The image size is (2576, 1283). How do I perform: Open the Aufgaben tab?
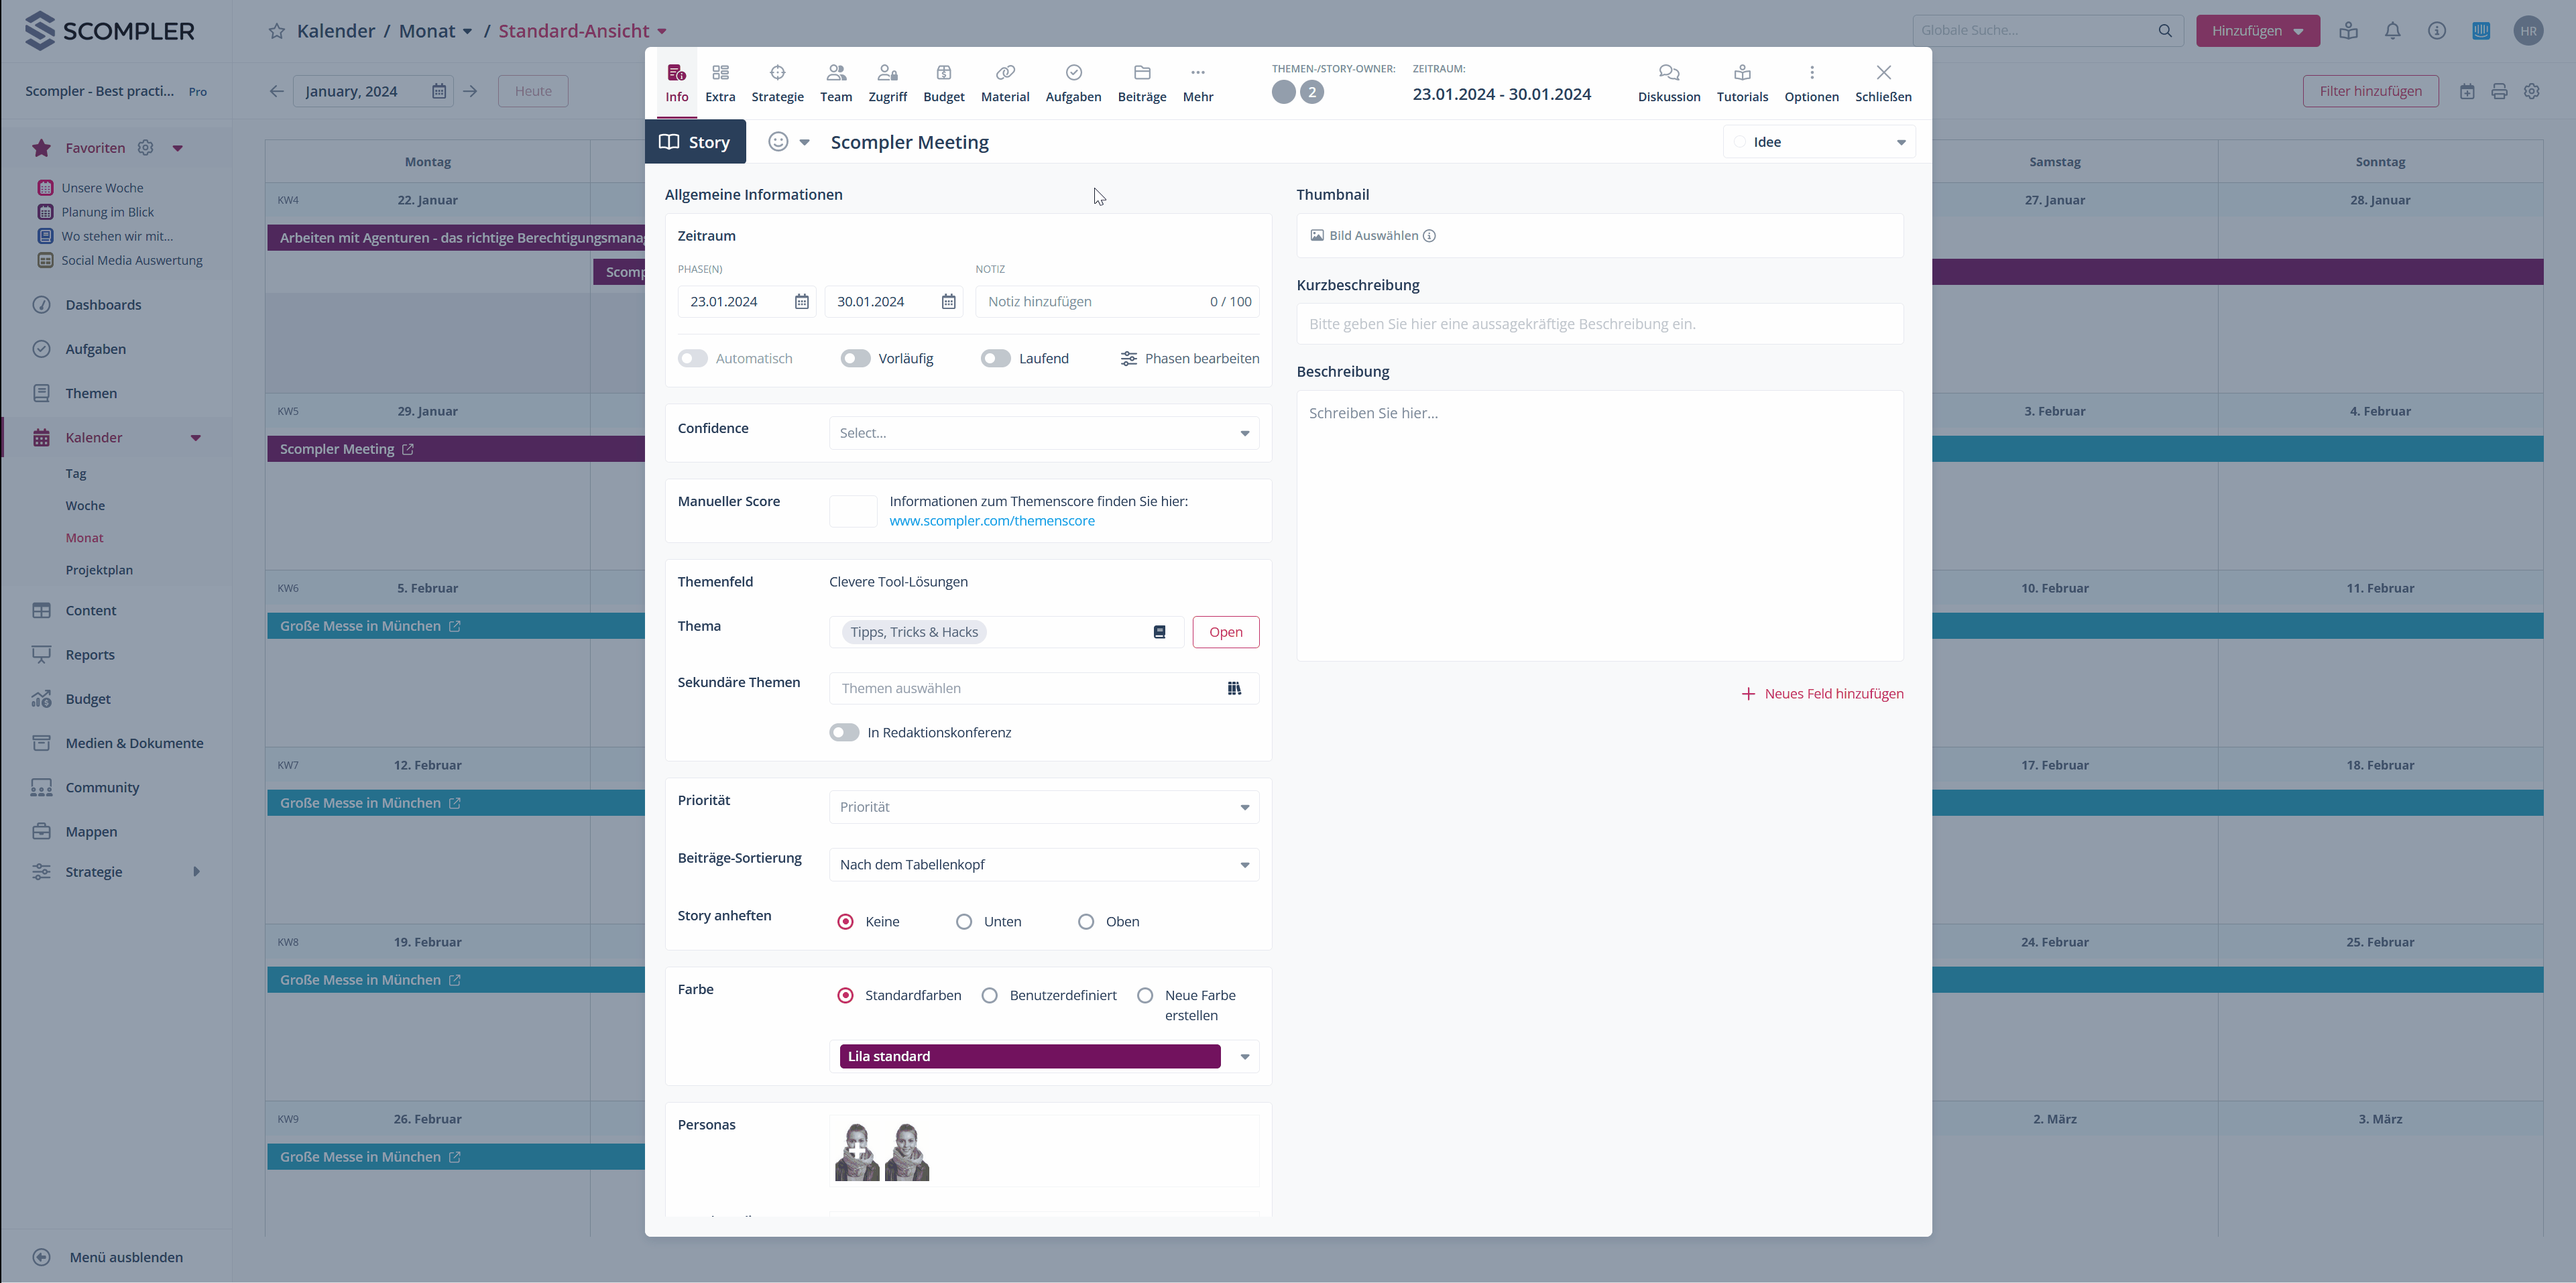(1072, 83)
